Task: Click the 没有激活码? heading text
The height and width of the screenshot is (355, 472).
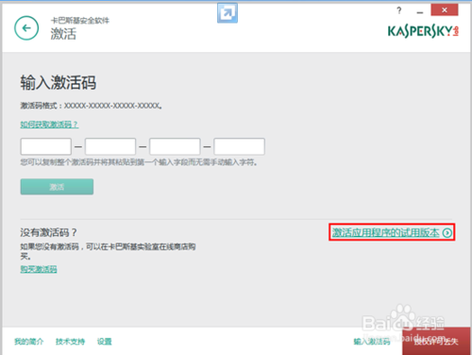Action: [x=48, y=232]
